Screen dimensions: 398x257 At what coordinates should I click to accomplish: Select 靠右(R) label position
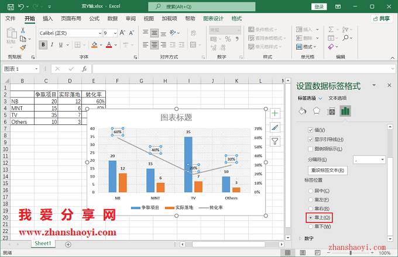click(x=310, y=209)
